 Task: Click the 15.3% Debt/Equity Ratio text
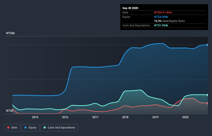170,21
